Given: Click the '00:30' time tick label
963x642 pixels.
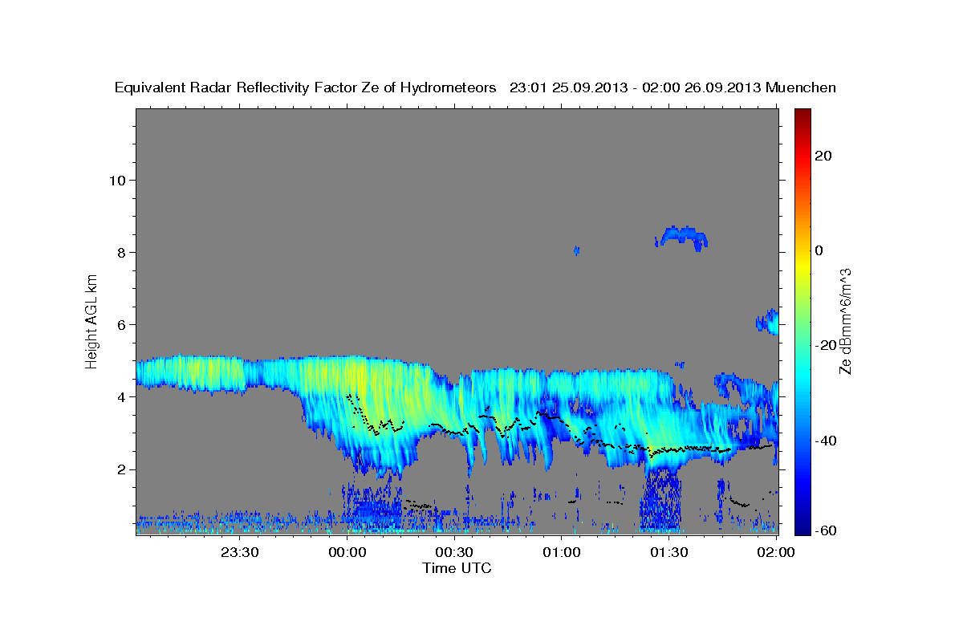Looking at the screenshot, I should tap(454, 552).
